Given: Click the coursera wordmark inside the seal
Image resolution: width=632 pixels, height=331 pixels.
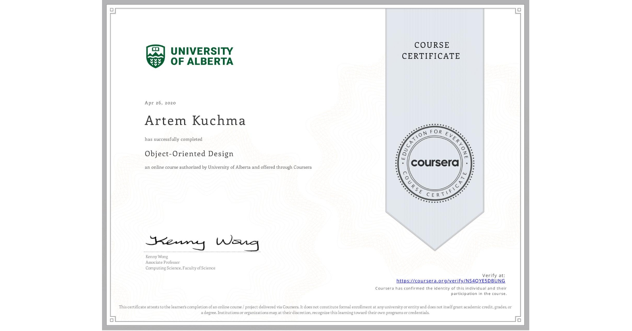Looking at the screenshot, I should click(435, 163).
